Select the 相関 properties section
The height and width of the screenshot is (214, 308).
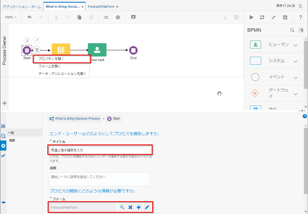tap(12, 140)
